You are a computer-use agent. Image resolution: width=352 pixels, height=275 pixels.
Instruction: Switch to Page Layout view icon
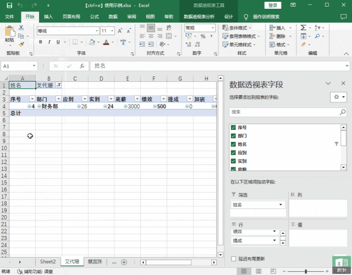tap(258, 271)
